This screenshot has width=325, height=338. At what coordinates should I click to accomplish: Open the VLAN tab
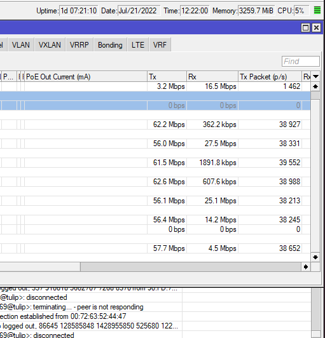[x=21, y=45]
